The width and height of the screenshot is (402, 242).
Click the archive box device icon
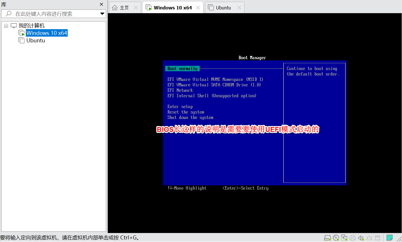coord(378,238)
